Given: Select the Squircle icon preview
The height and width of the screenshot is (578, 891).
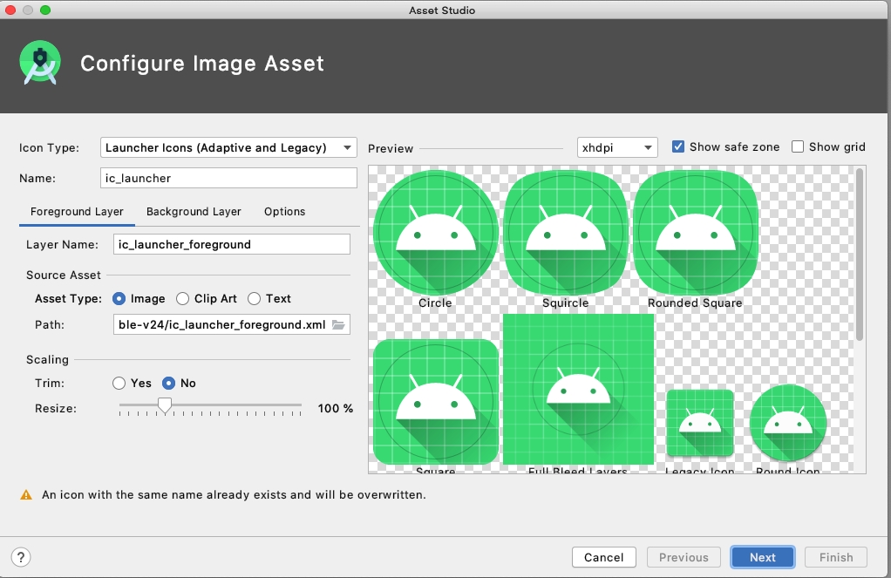Looking at the screenshot, I should (x=565, y=233).
